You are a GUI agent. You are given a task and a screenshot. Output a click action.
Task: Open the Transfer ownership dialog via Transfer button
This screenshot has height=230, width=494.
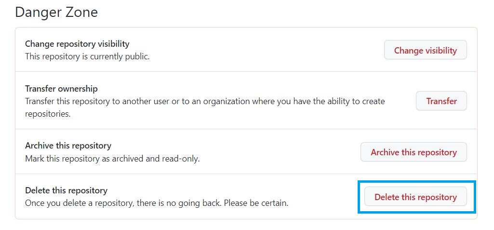click(441, 101)
